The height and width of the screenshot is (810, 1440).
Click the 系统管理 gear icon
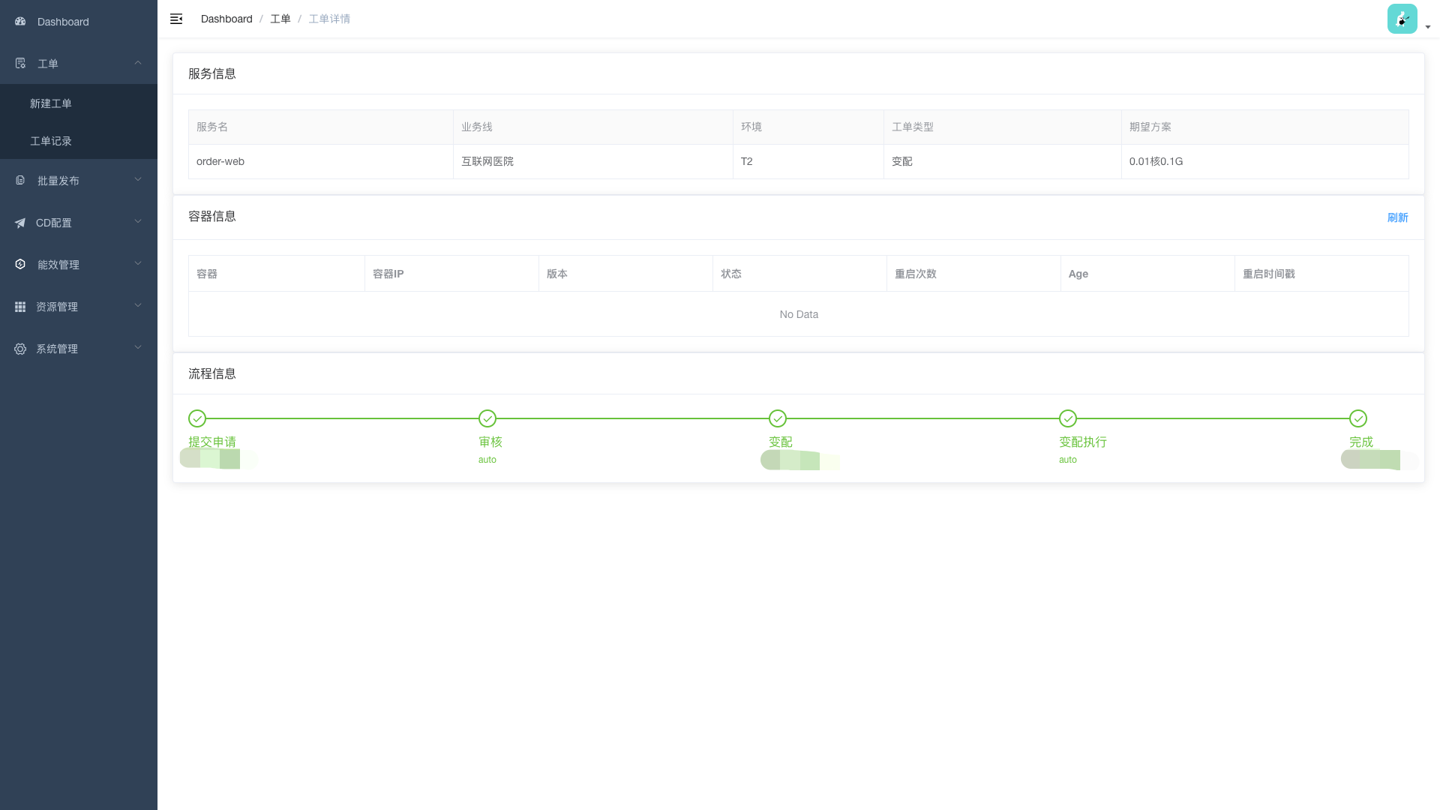pyautogui.click(x=20, y=349)
